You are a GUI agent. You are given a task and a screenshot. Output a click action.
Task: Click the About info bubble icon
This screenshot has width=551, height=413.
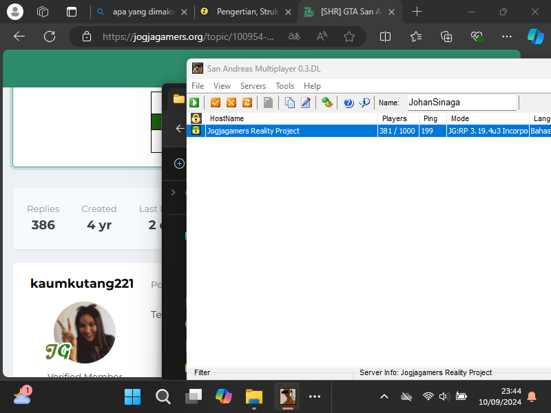coord(364,103)
